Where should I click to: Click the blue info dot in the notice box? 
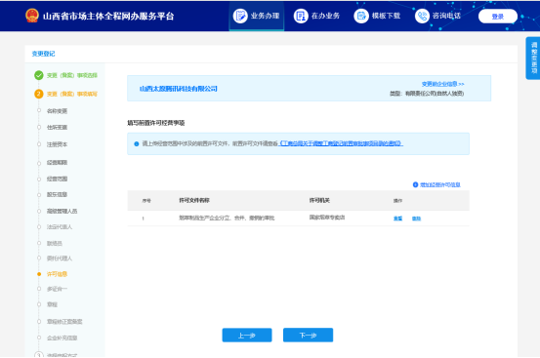[x=136, y=143]
